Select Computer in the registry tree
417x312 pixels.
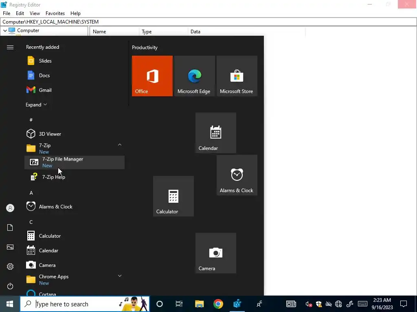pos(28,30)
